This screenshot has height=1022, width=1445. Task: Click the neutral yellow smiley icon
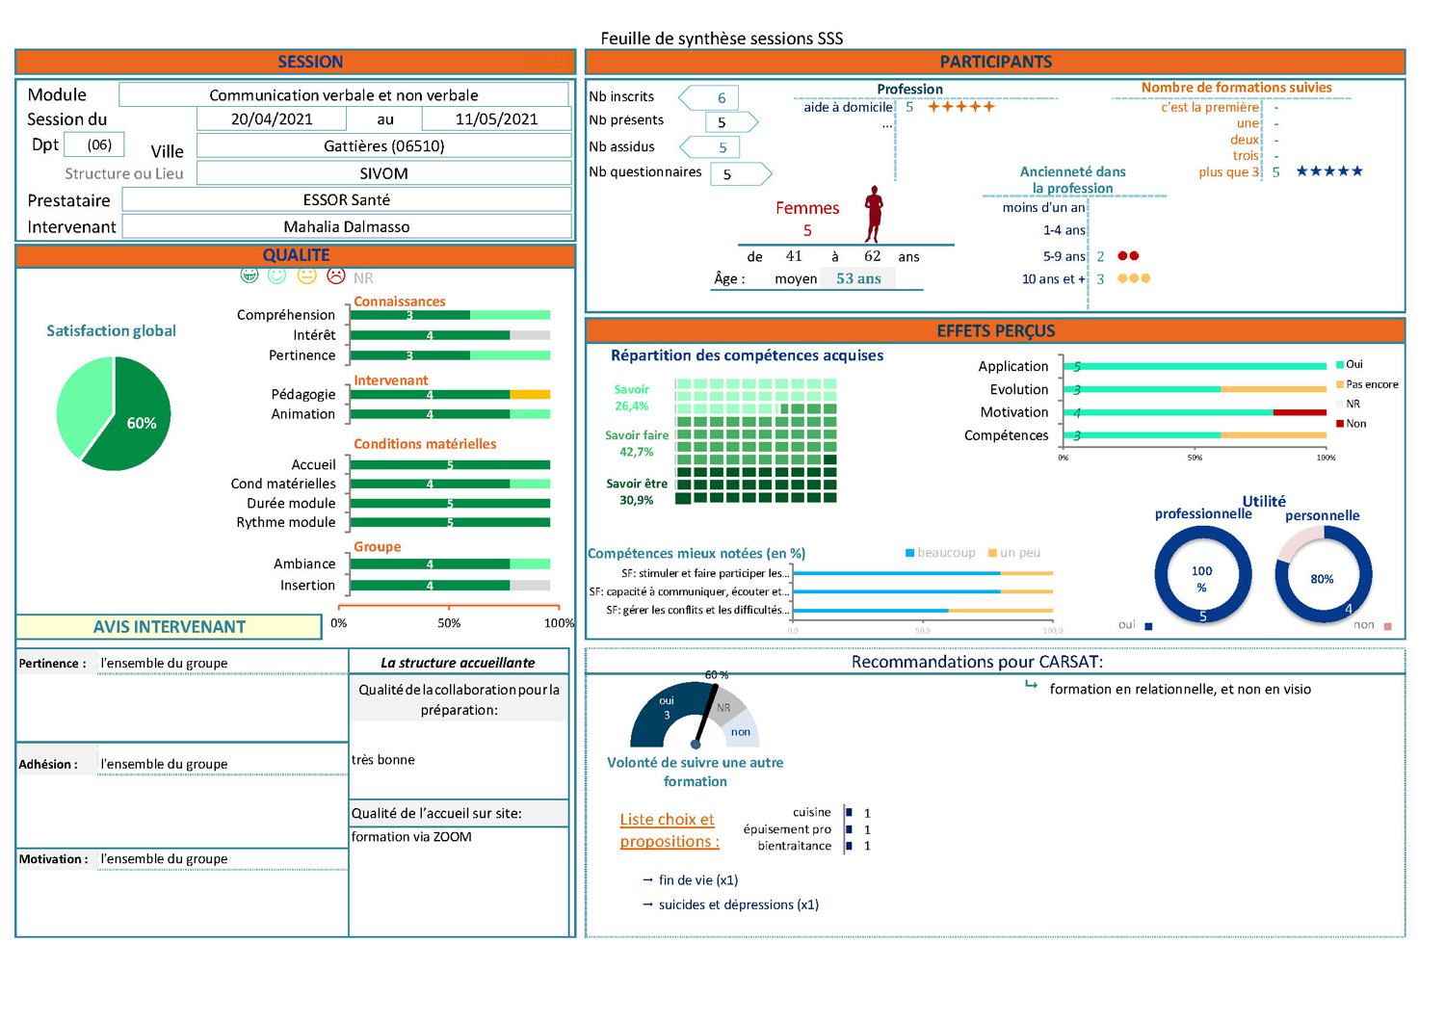306,275
